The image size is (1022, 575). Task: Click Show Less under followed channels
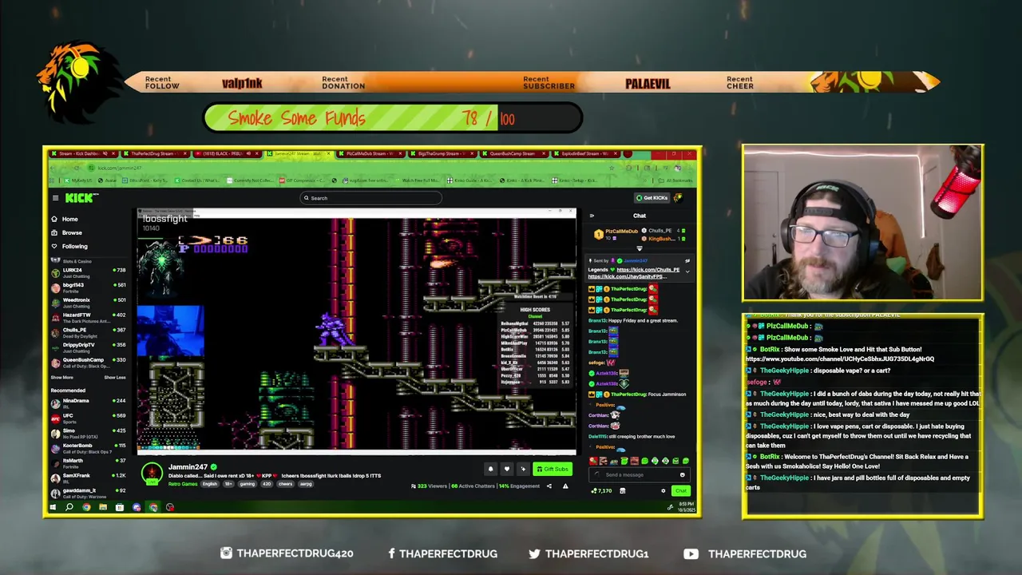(x=115, y=378)
